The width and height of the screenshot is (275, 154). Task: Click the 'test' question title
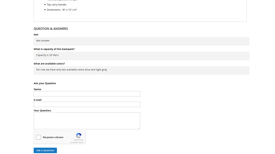click(x=36, y=35)
